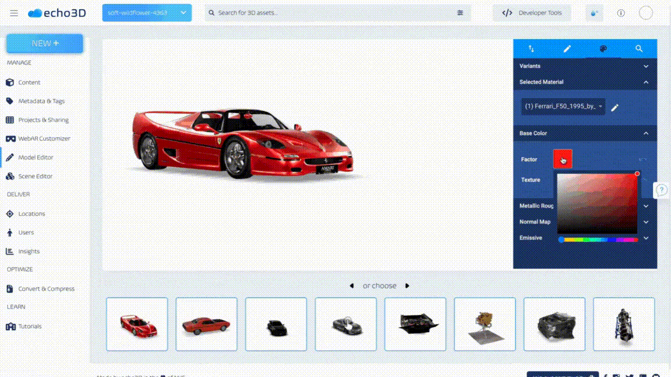Open Users page
Screen dimensions: 671x377
(26, 233)
